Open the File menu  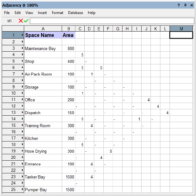click(7, 13)
